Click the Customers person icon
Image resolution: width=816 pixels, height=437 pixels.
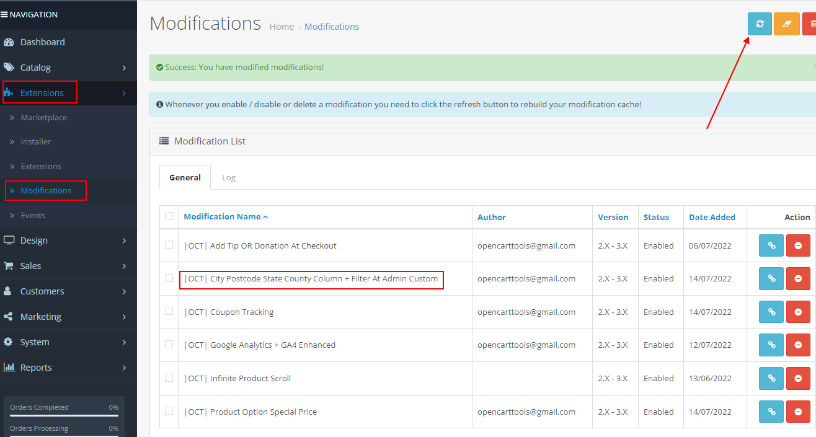(x=8, y=291)
